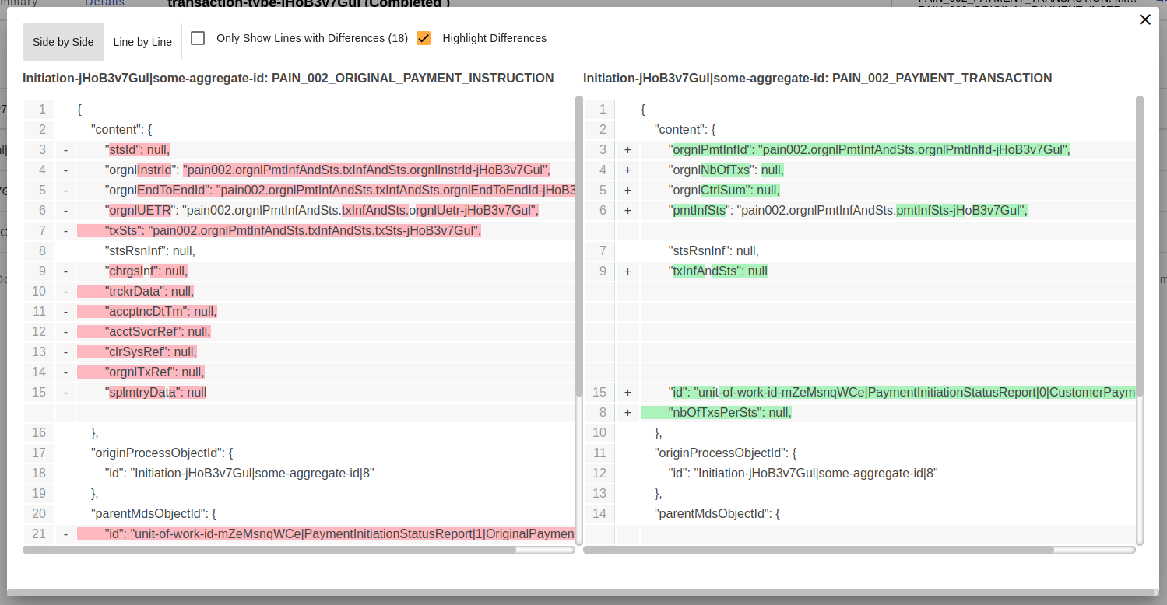Image resolution: width=1167 pixels, height=605 pixels.
Task: Click the PAIN_002_PAYMENT_TRANSACTION pane header
Action: tap(818, 78)
